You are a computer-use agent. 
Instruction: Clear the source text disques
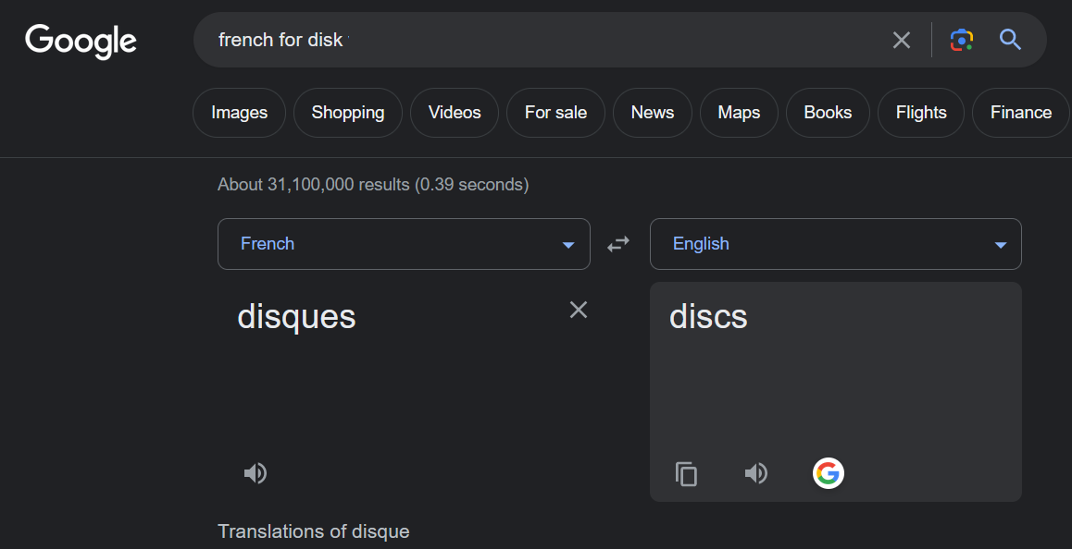579,310
